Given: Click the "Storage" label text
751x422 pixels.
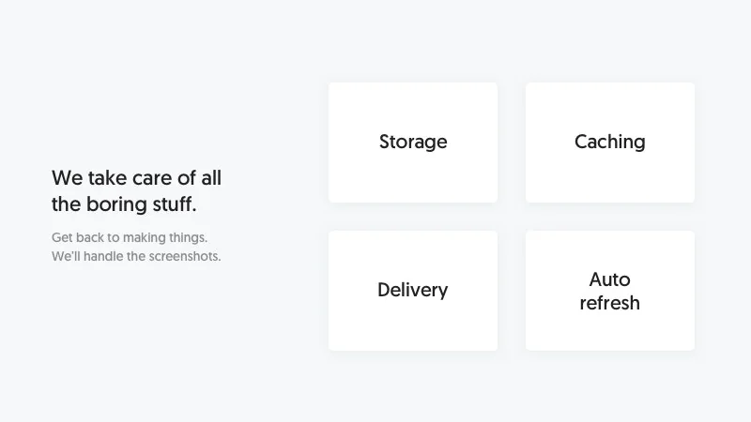Looking at the screenshot, I should coord(413,143).
